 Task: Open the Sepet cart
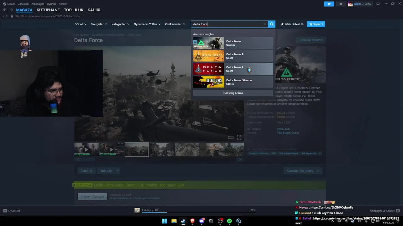click(x=316, y=24)
